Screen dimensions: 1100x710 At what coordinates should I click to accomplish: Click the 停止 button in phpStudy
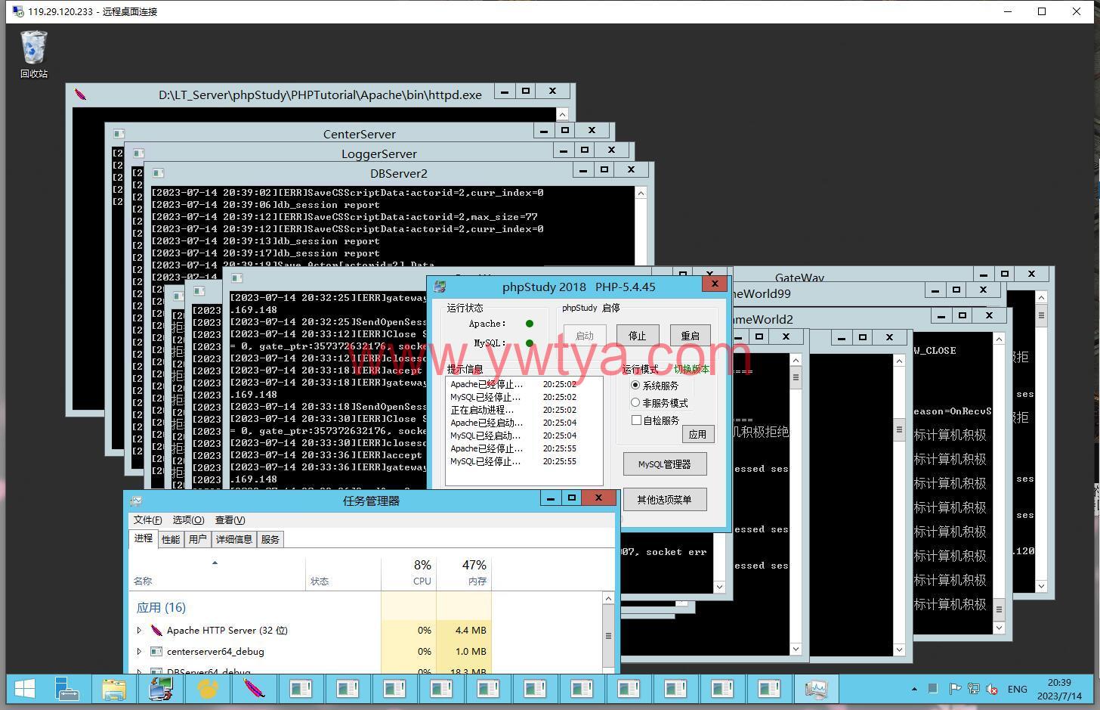[638, 336]
